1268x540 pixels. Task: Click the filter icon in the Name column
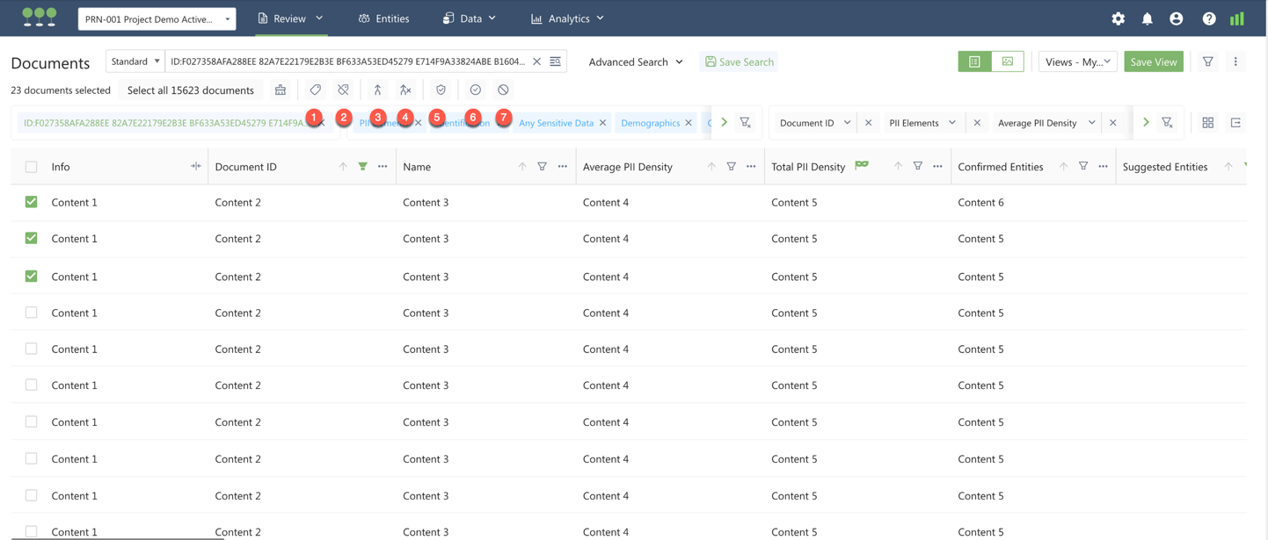click(x=543, y=167)
